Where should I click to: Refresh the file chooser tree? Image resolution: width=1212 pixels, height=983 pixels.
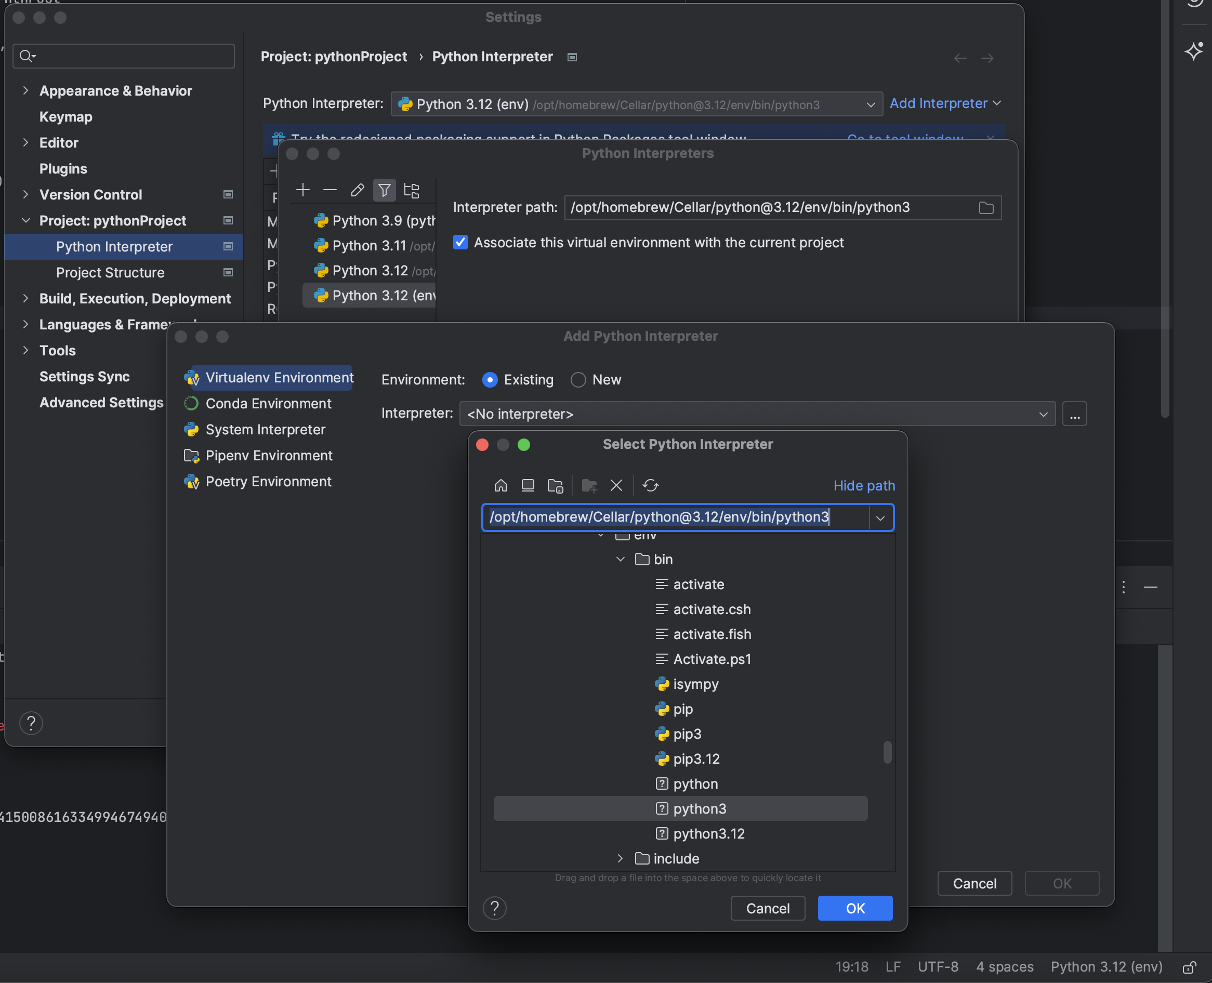tap(650, 485)
